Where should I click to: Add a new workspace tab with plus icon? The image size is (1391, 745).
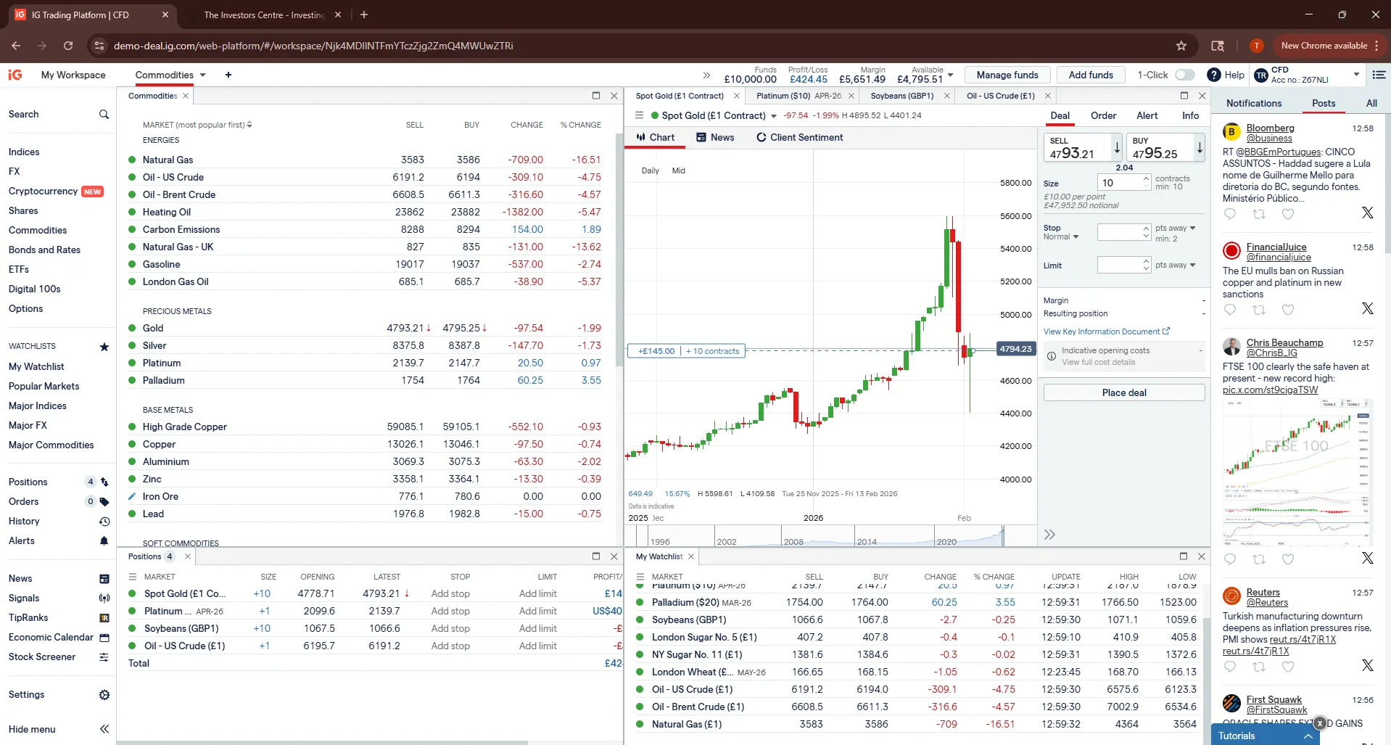tap(228, 75)
